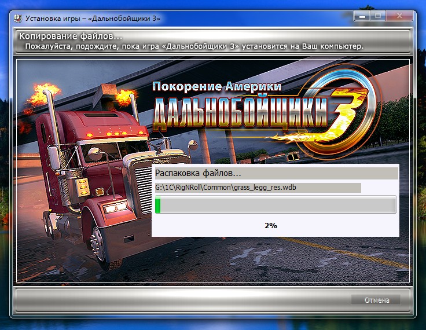Click the 2% progress text

pyautogui.click(x=271, y=225)
